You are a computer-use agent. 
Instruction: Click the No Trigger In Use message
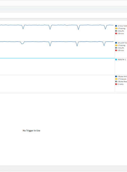[31, 130]
